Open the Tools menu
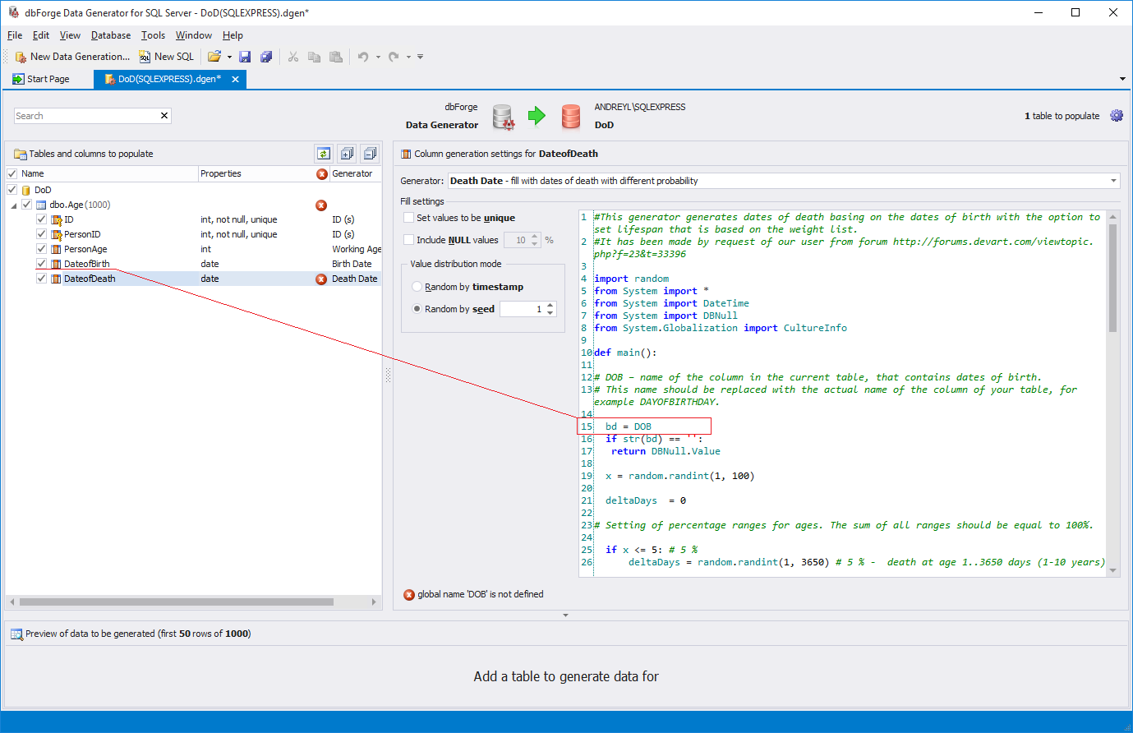The height and width of the screenshot is (733, 1133). coord(153,35)
